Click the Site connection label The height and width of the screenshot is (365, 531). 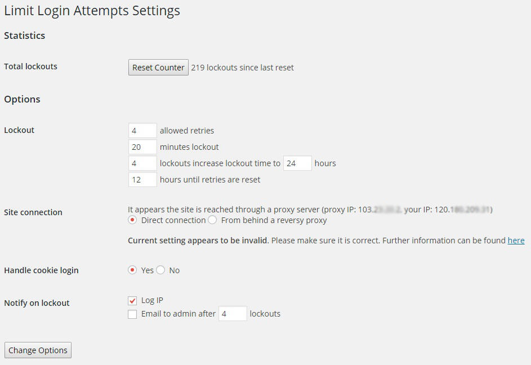coord(33,212)
